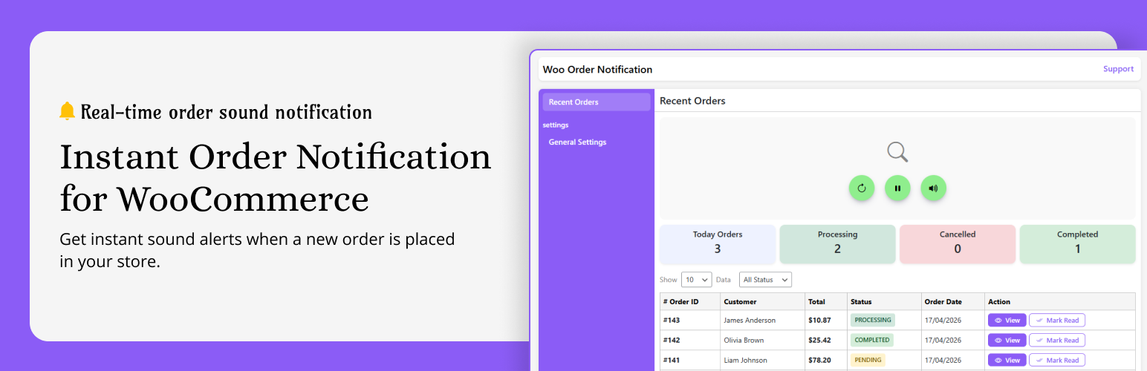Screen dimensions: 1147x371
Task: Click the COMPLETED status badge
Action: 872,340
